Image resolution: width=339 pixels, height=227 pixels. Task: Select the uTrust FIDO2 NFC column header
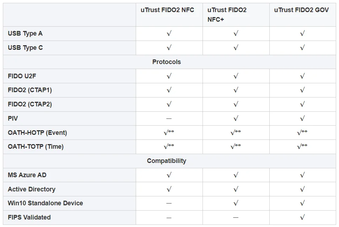pyautogui.click(x=167, y=10)
